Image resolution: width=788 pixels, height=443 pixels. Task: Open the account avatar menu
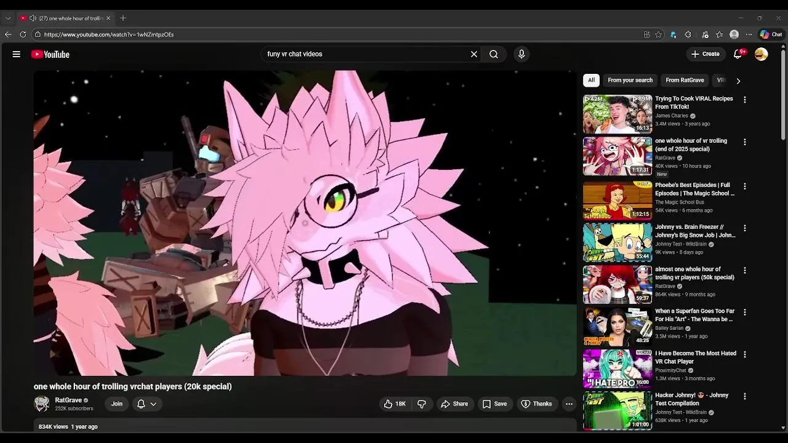(x=762, y=54)
